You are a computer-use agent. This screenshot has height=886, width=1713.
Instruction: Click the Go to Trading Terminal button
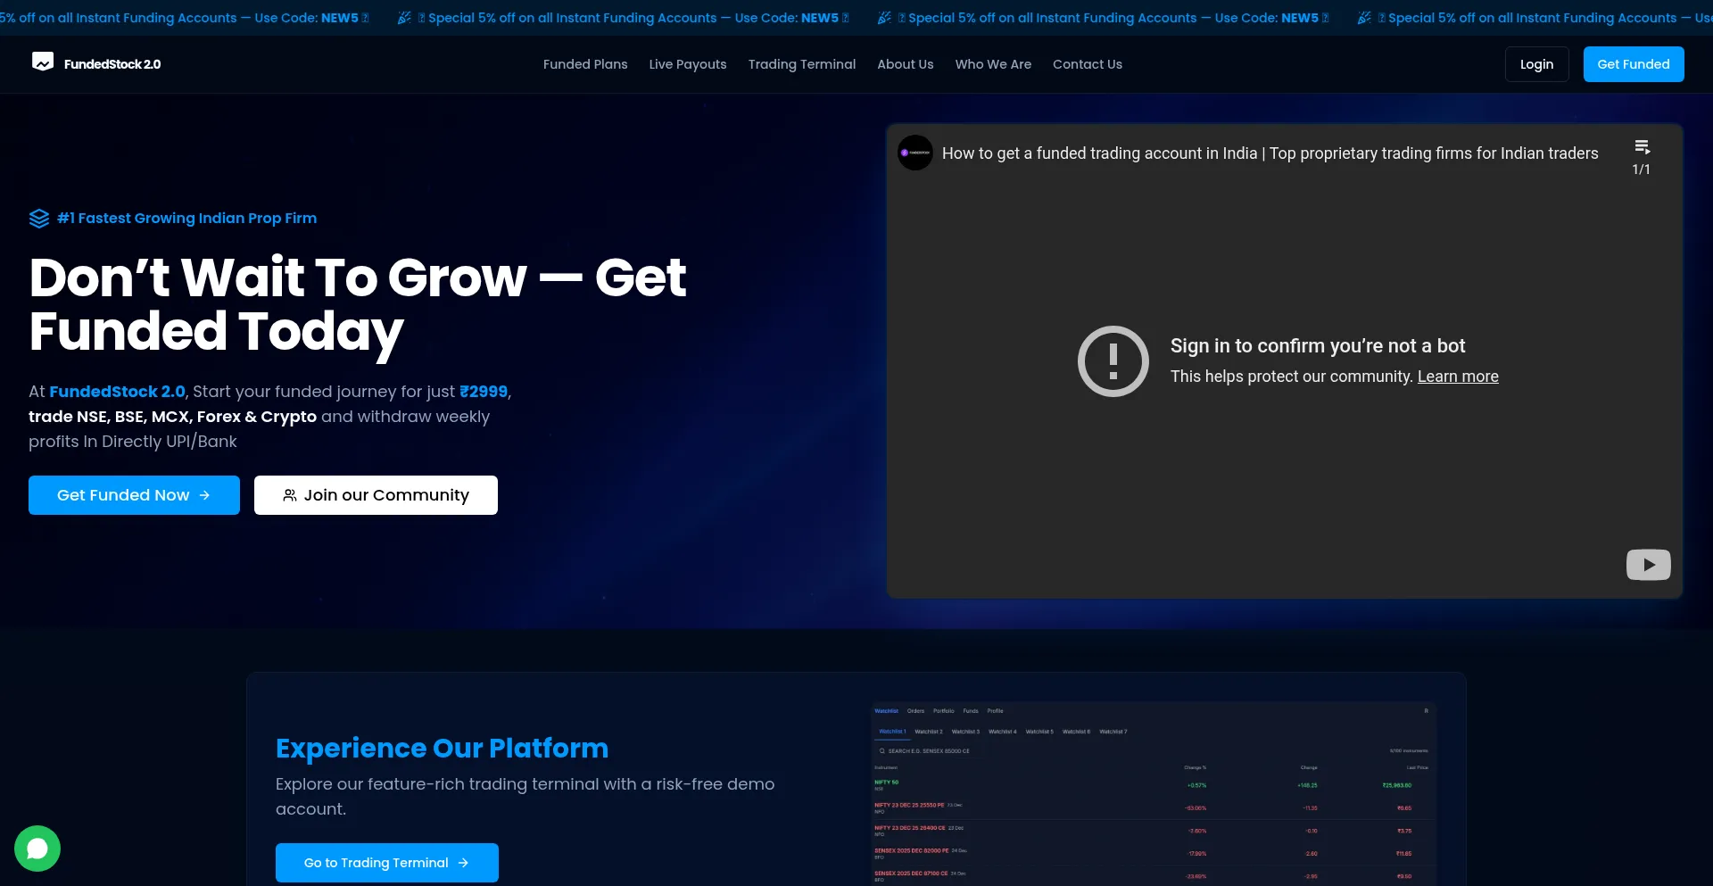(387, 863)
